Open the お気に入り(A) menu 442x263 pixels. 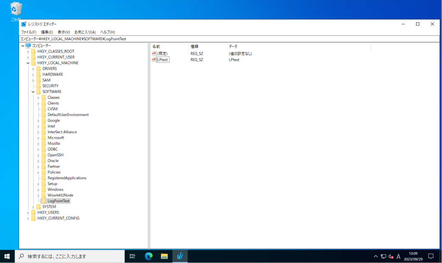(85, 32)
